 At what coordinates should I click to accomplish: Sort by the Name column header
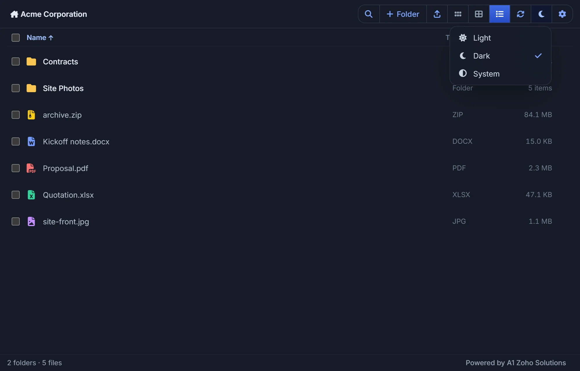click(40, 38)
